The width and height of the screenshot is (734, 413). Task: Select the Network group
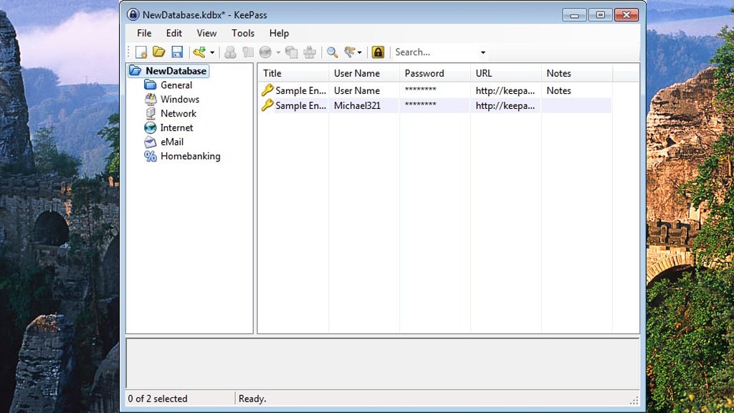click(x=178, y=113)
